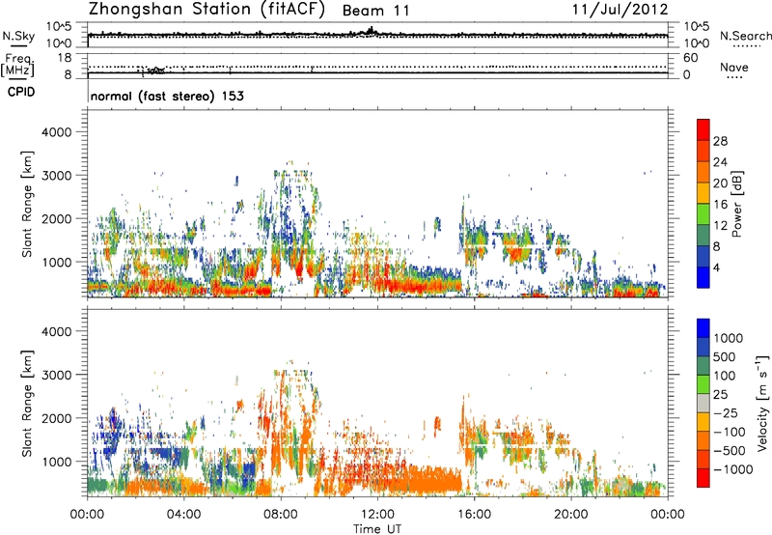The width and height of the screenshot is (772, 535).
Task: Click the '24' label on the power color bar
Action: 720,162
